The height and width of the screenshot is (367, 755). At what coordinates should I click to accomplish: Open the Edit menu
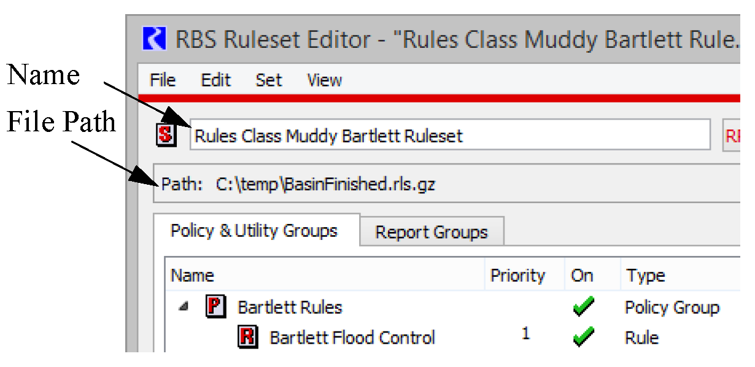click(215, 80)
